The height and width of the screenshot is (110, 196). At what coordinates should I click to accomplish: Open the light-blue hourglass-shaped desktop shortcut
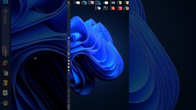(x=99, y=3)
